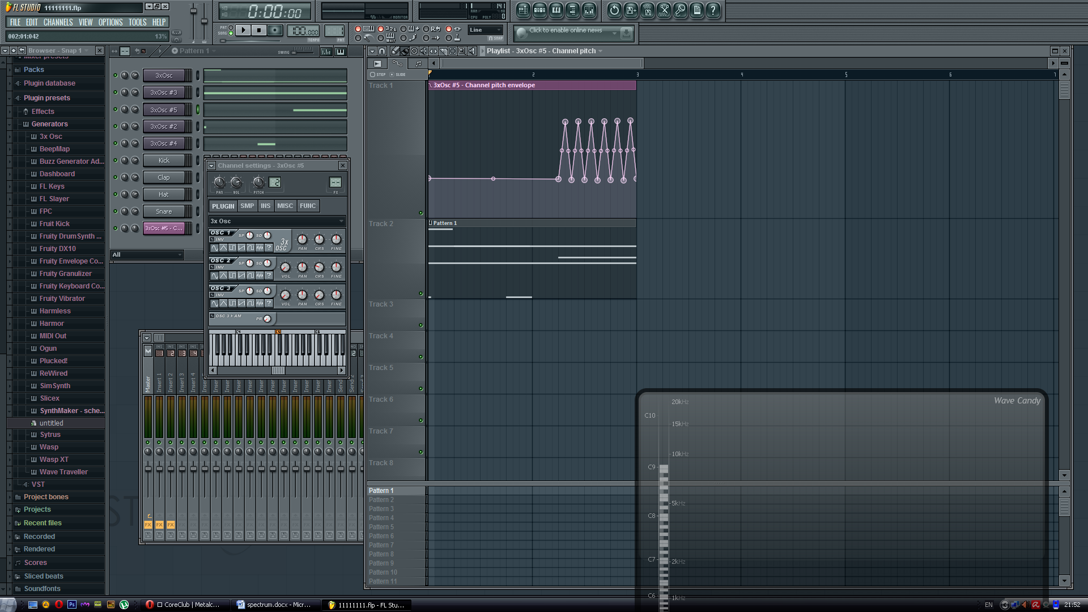Start playback with the play button

(243, 30)
